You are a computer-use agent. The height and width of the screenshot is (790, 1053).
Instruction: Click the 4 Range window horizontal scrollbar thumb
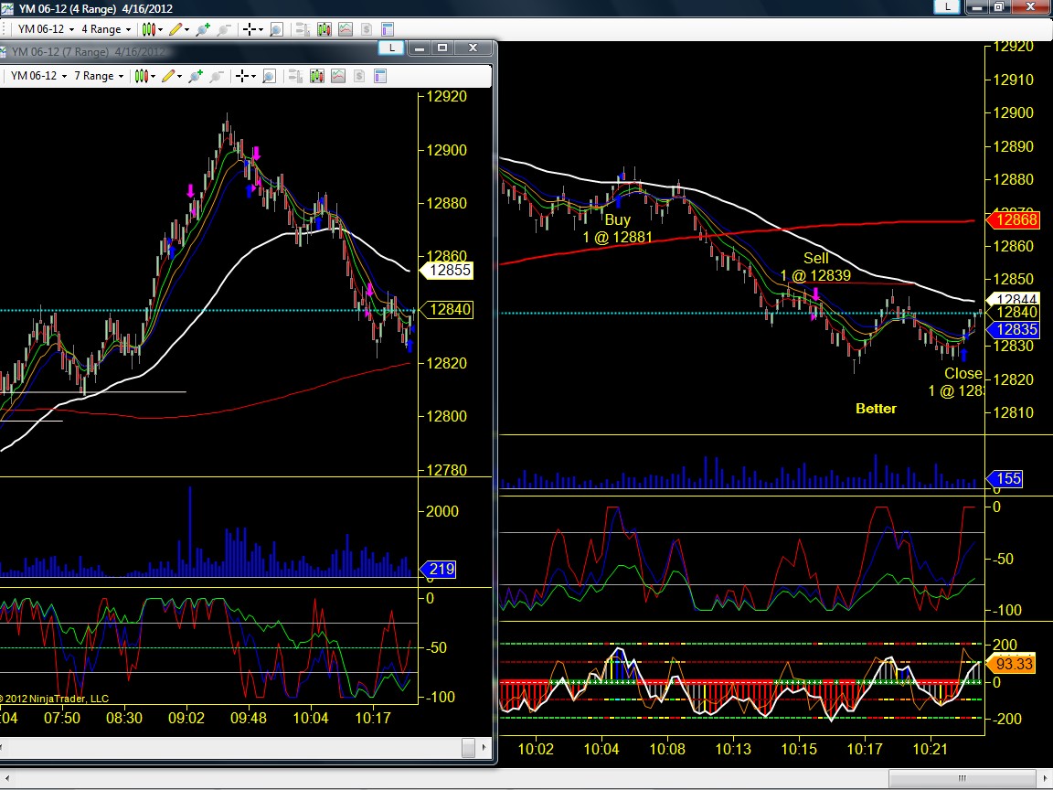962,779
